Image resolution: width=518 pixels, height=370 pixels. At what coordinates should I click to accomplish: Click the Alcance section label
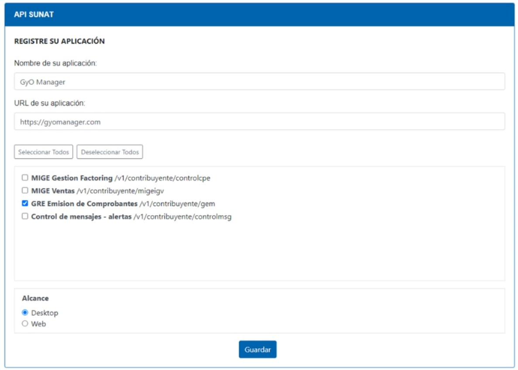click(x=35, y=298)
